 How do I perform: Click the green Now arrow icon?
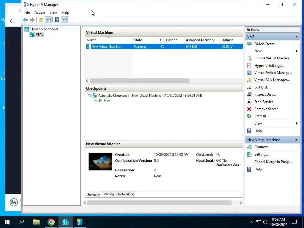pos(100,100)
